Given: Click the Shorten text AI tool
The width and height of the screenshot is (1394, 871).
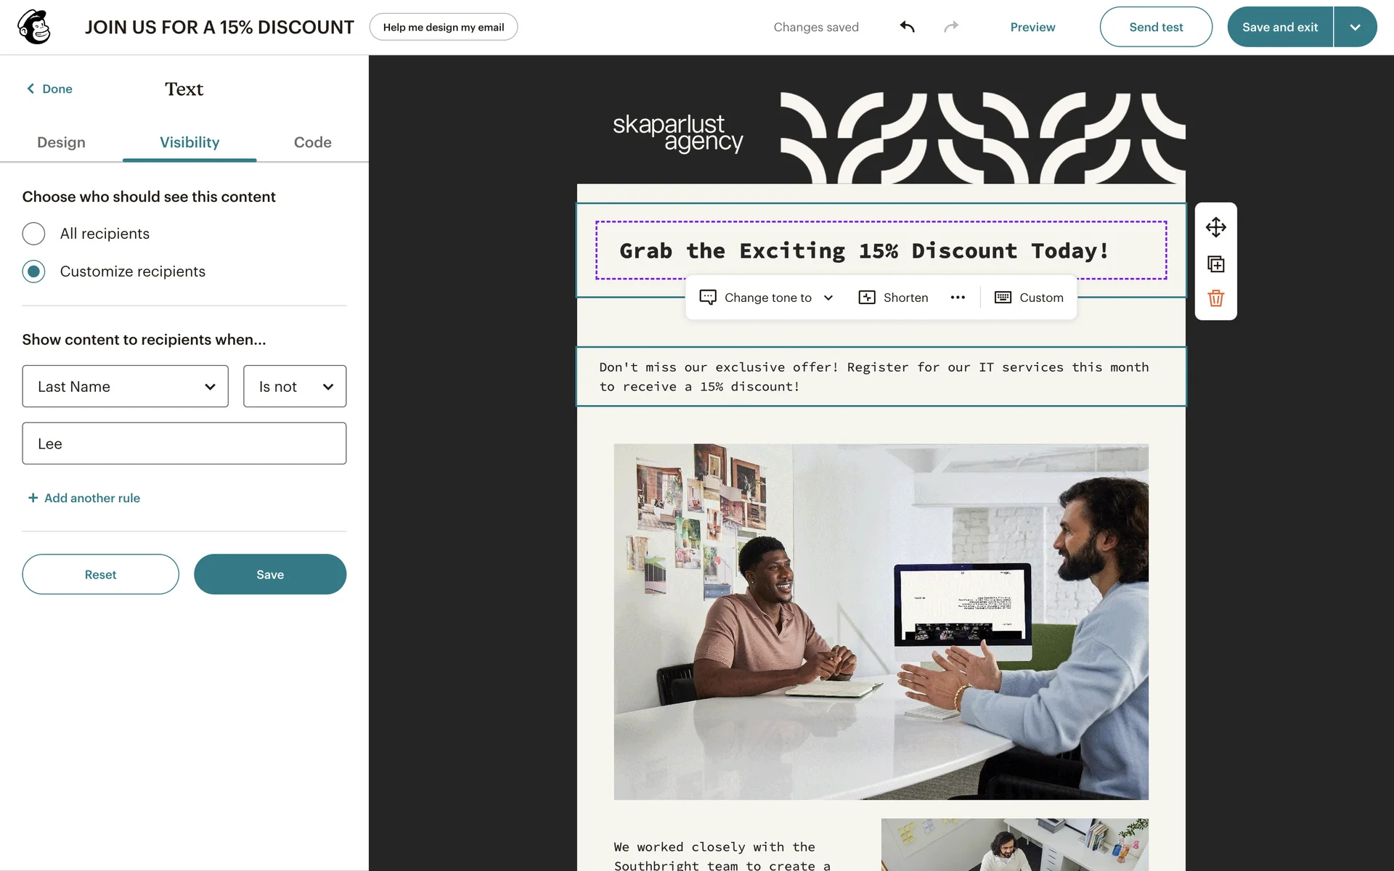Looking at the screenshot, I should pyautogui.click(x=893, y=298).
